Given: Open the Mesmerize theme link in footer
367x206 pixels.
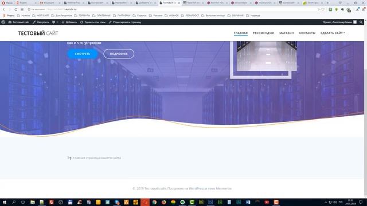Looking at the screenshot, I should tap(224, 188).
